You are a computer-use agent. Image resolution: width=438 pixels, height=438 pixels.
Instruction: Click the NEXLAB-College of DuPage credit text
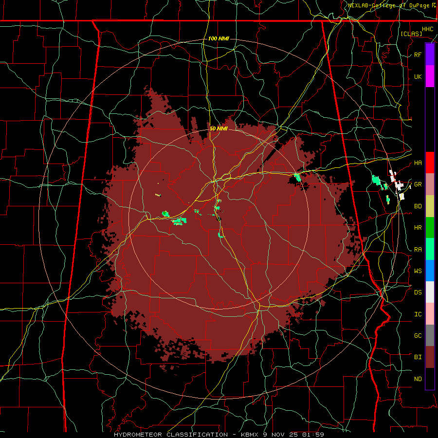[x=392, y=5]
